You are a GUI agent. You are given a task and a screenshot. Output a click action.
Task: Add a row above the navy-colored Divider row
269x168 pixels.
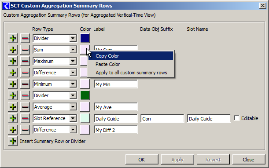[x=13, y=38]
